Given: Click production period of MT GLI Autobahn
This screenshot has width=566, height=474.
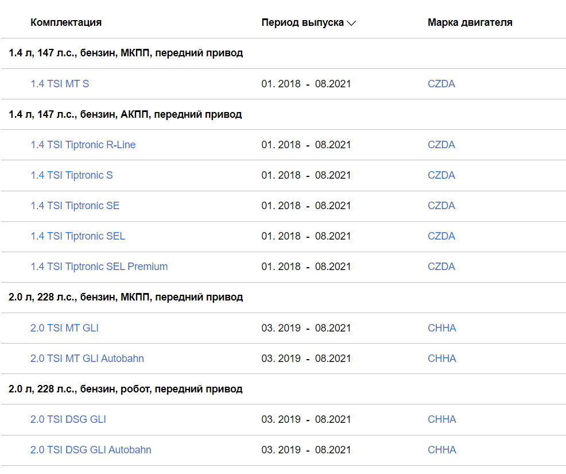Looking at the screenshot, I should tap(306, 359).
